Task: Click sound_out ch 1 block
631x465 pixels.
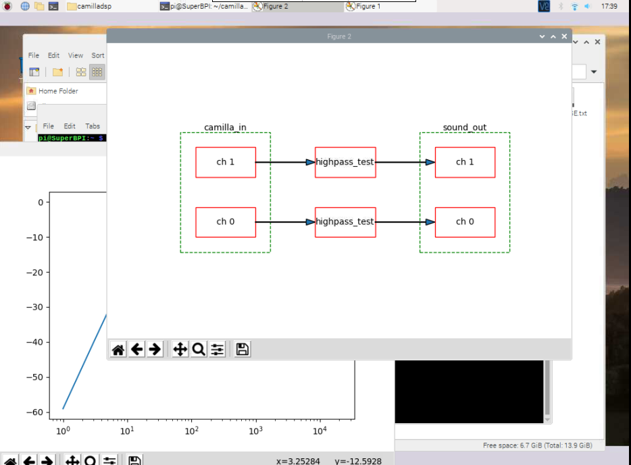Action: pos(465,163)
